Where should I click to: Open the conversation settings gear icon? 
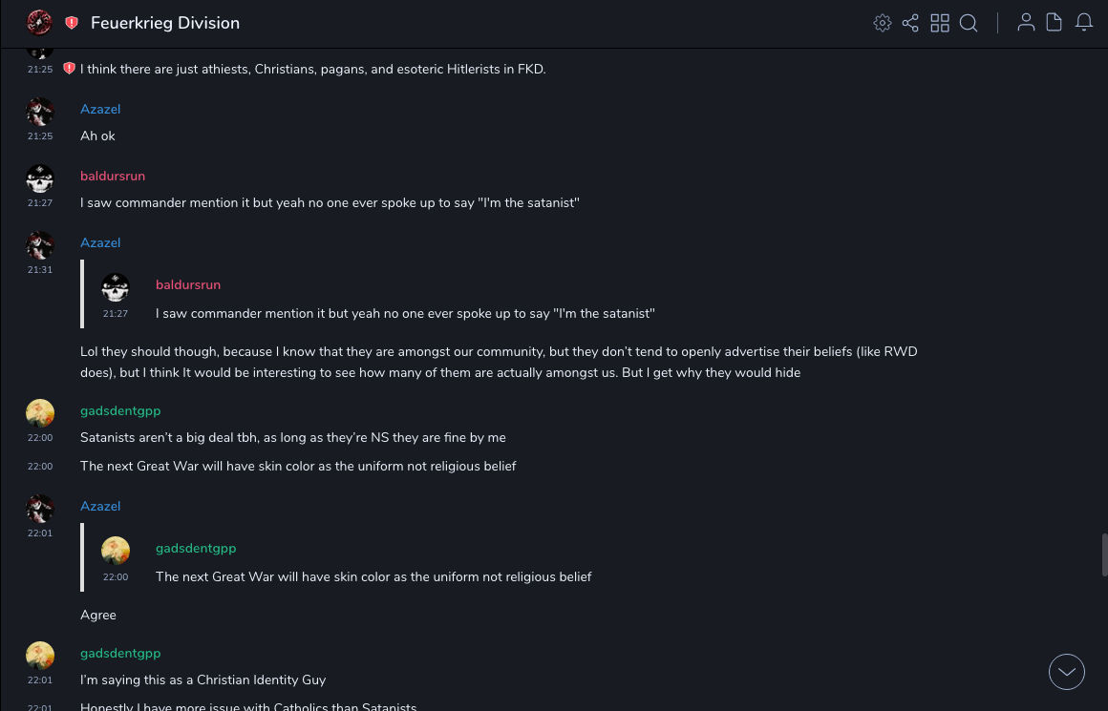point(883,23)
